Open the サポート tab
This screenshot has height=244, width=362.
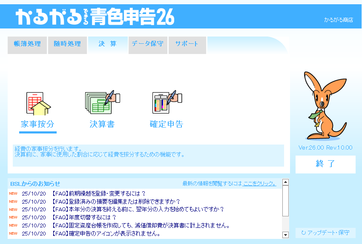[x=187, y=44]
